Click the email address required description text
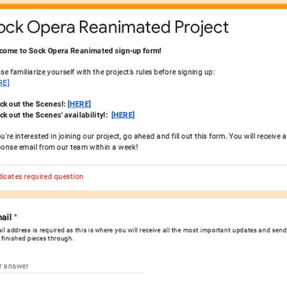The width and height of the screenshot is (287, 287). coord(143,234)
